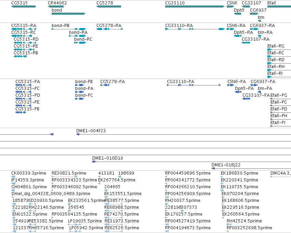Viewport: 291px width, 233px height.
Task: Click the CG33110 gene bar
Action: click(195, 6)
